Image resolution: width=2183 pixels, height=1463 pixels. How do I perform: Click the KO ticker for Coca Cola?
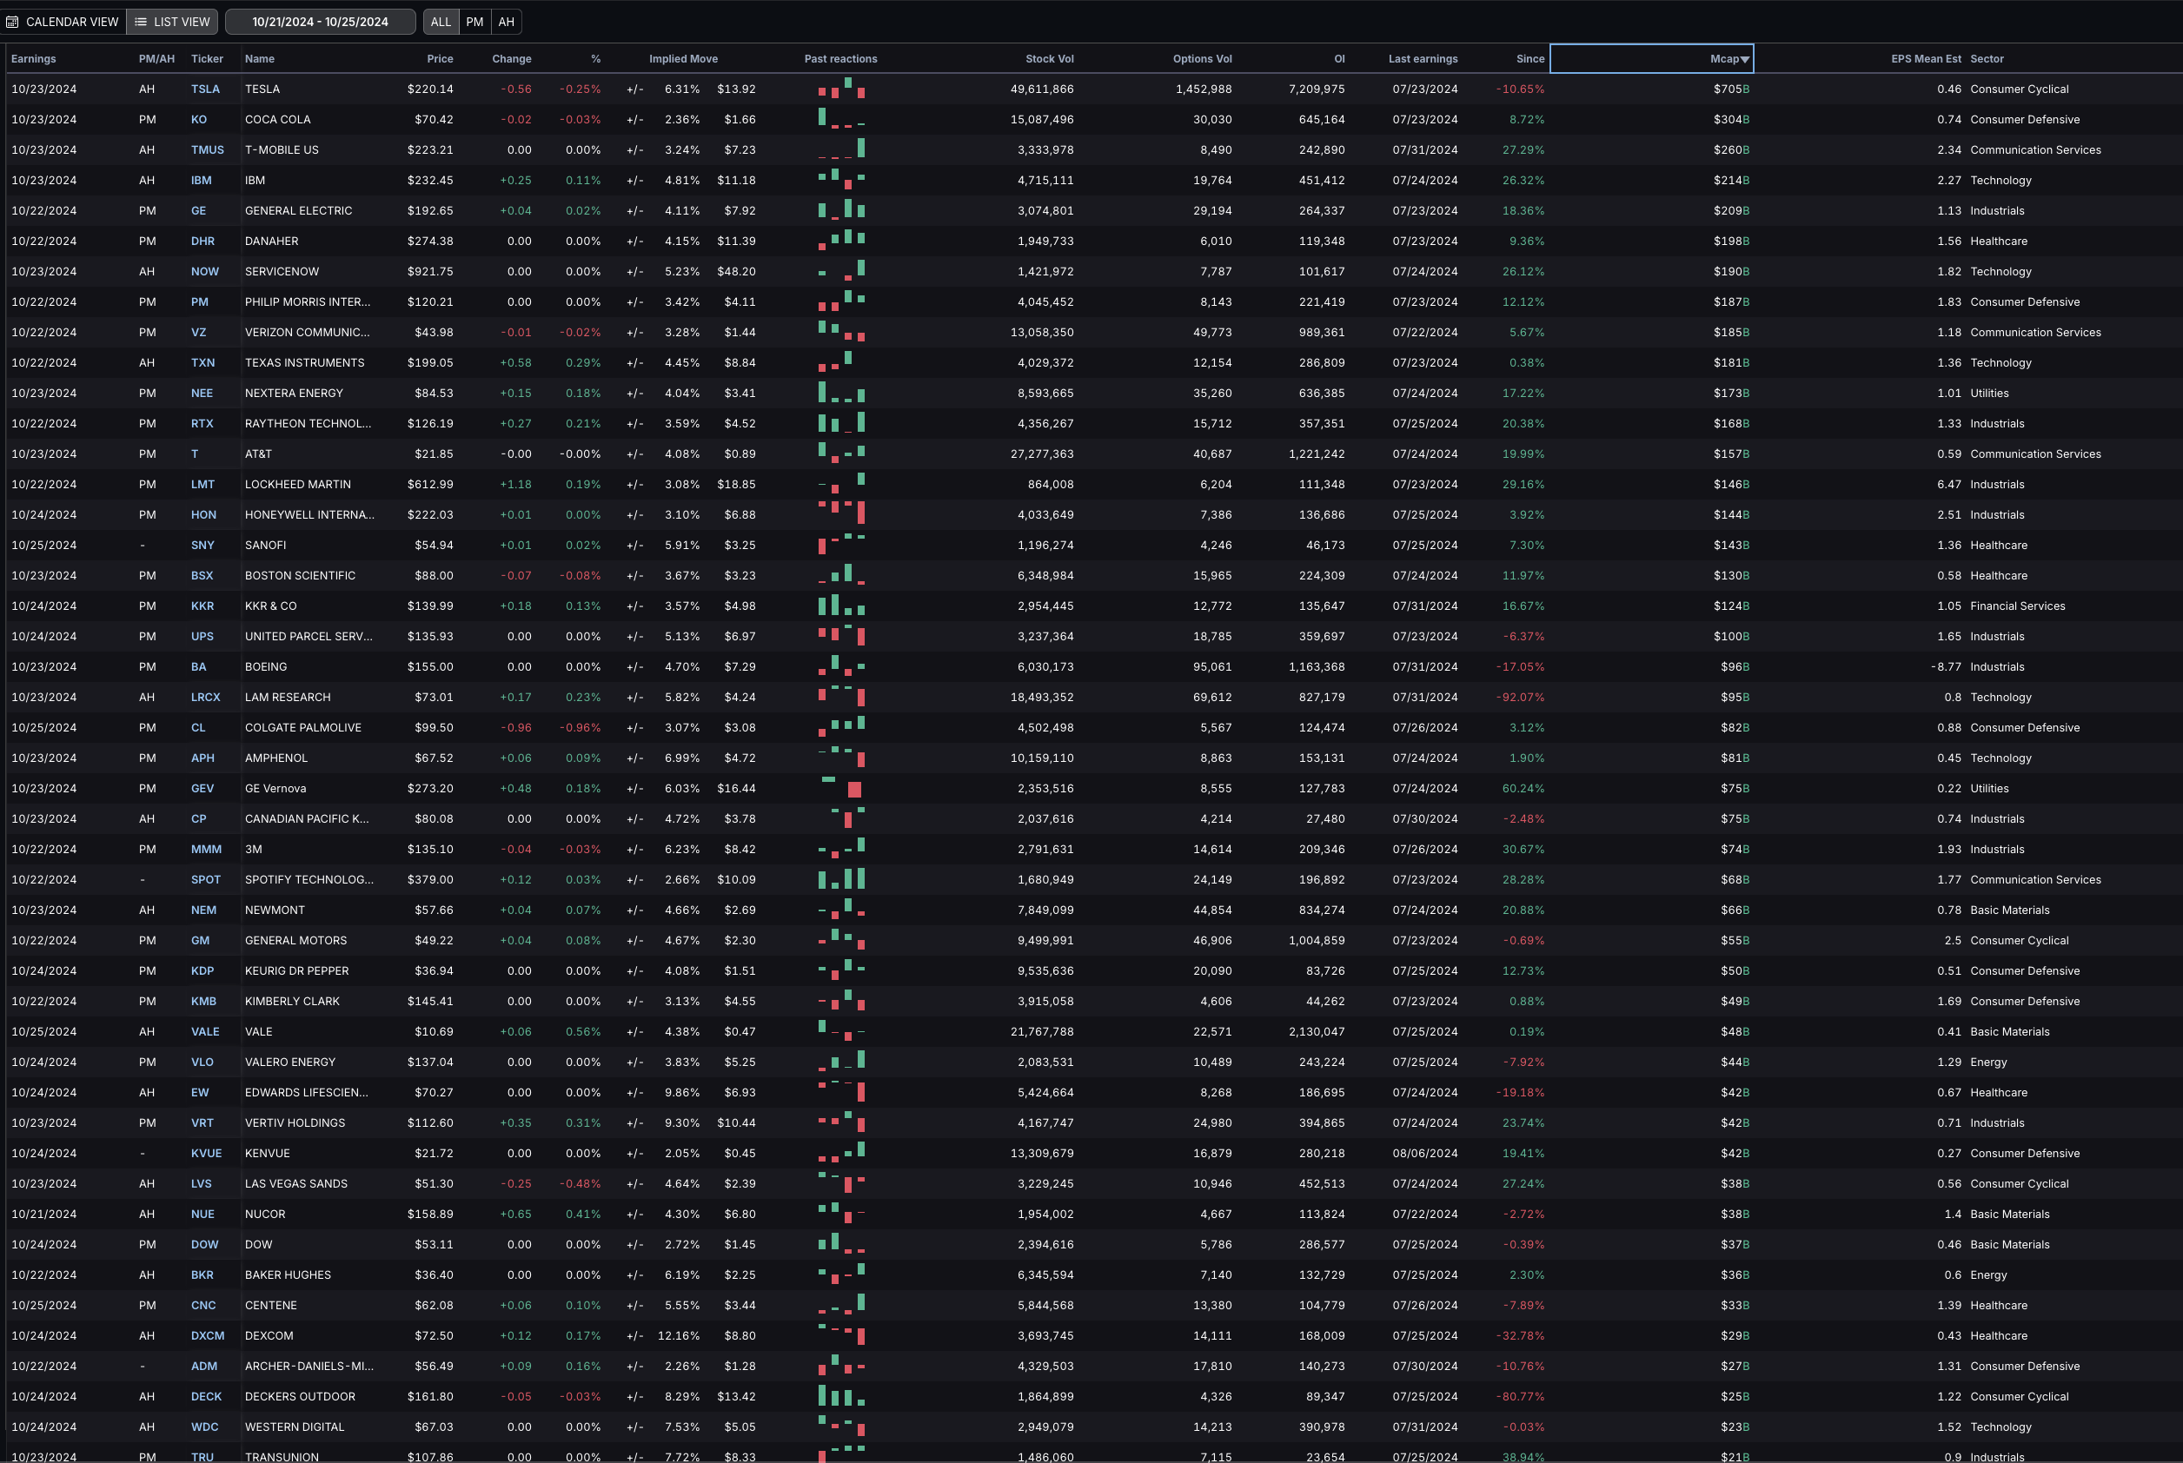tap(199, 119)
